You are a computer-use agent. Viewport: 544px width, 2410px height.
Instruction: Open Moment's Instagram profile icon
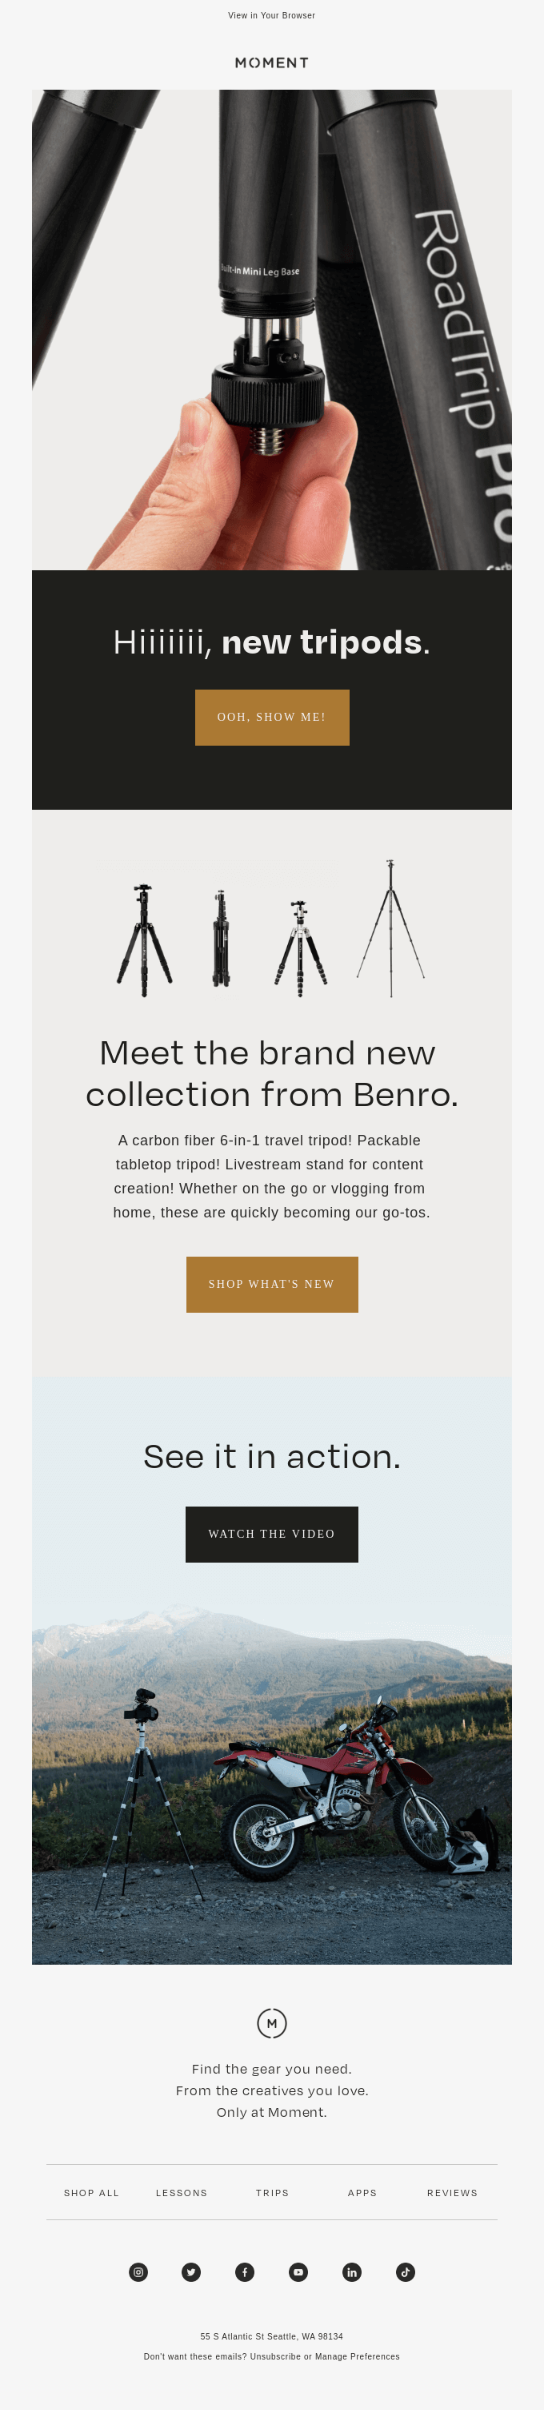point(138,2271)
